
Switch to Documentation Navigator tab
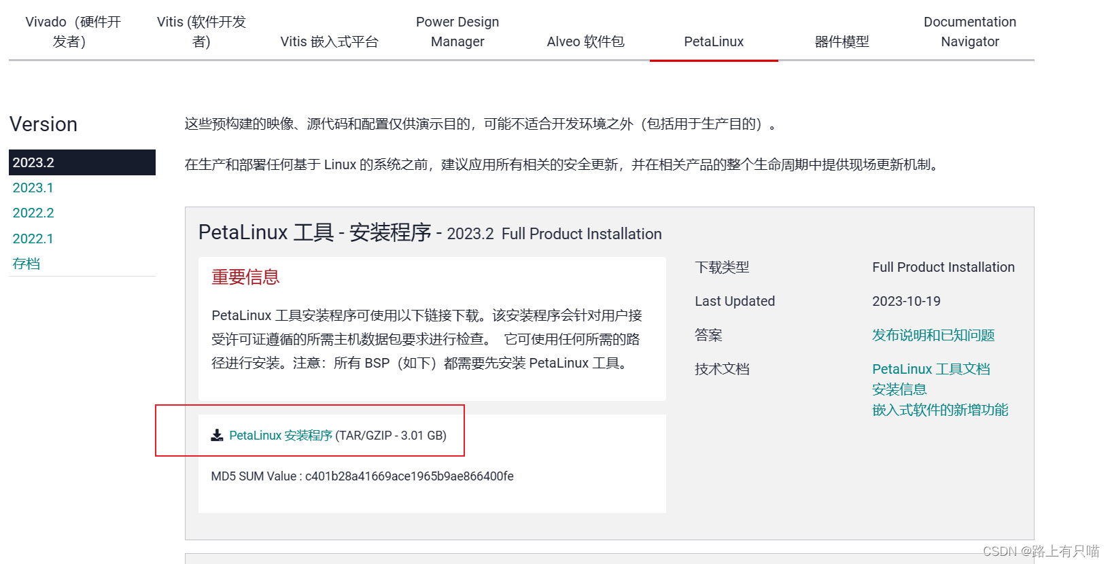970,32
